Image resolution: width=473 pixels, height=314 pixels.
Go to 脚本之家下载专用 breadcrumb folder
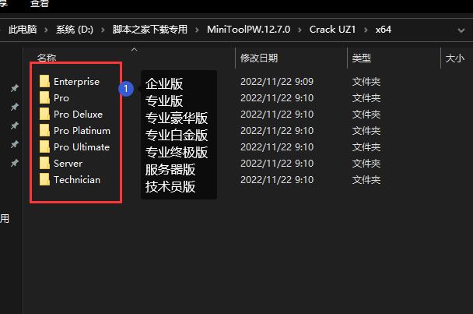point(150,30)
